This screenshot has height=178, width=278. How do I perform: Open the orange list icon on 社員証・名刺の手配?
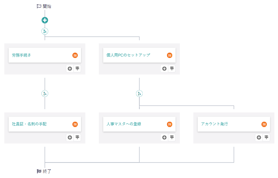[75, 124]
